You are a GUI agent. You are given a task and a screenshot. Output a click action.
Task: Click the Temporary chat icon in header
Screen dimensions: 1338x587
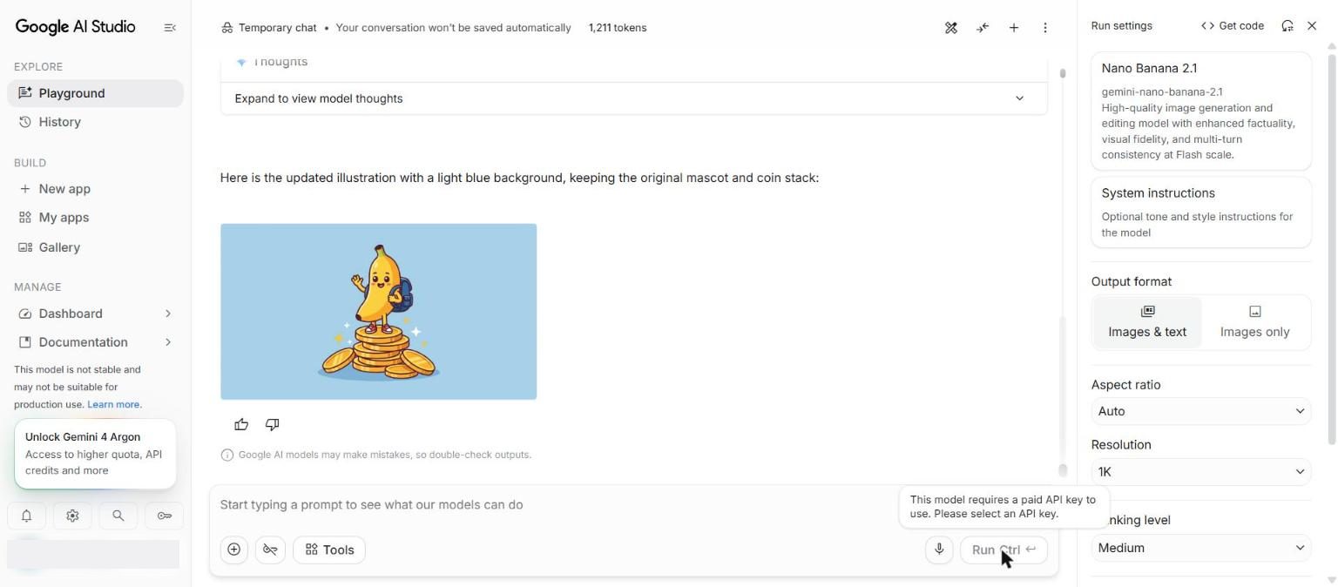(x=226, y=28)
